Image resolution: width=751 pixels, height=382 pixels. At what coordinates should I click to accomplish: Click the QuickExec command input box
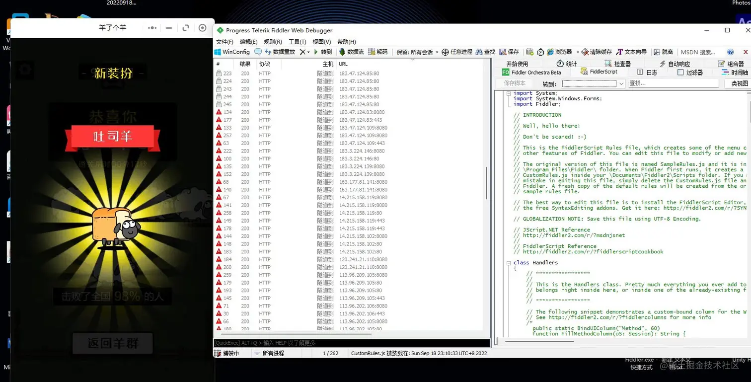coord(352,343)
